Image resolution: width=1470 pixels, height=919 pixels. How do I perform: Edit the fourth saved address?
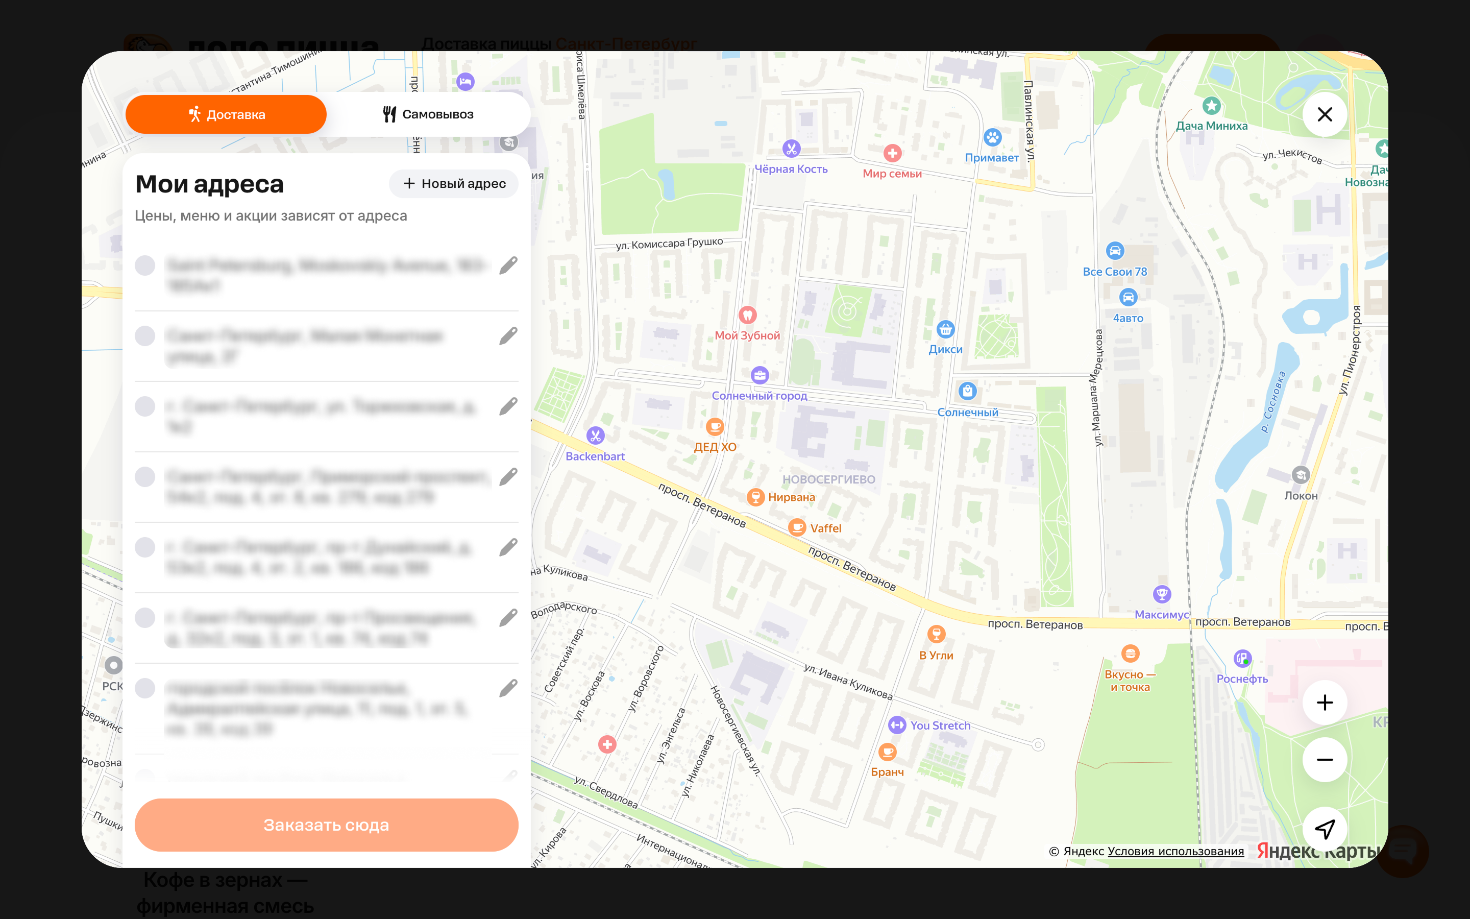pyautogui.click(x=508, y=477)
